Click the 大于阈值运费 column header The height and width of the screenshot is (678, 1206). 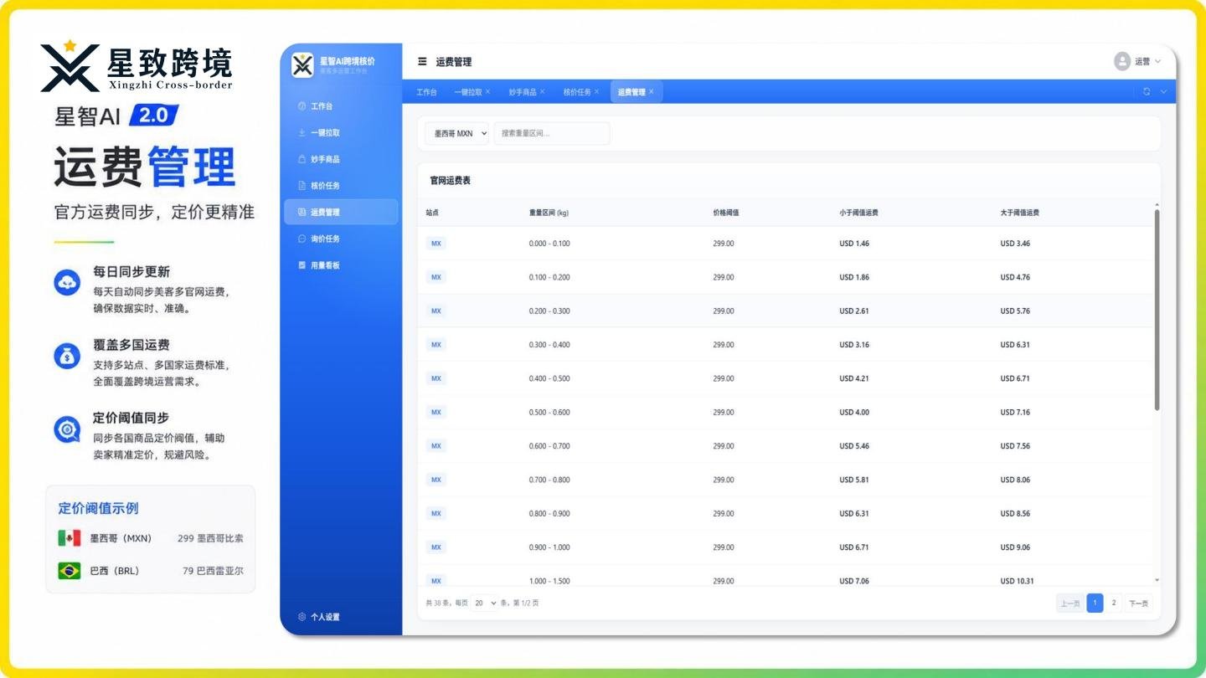tap(1020, 213)
